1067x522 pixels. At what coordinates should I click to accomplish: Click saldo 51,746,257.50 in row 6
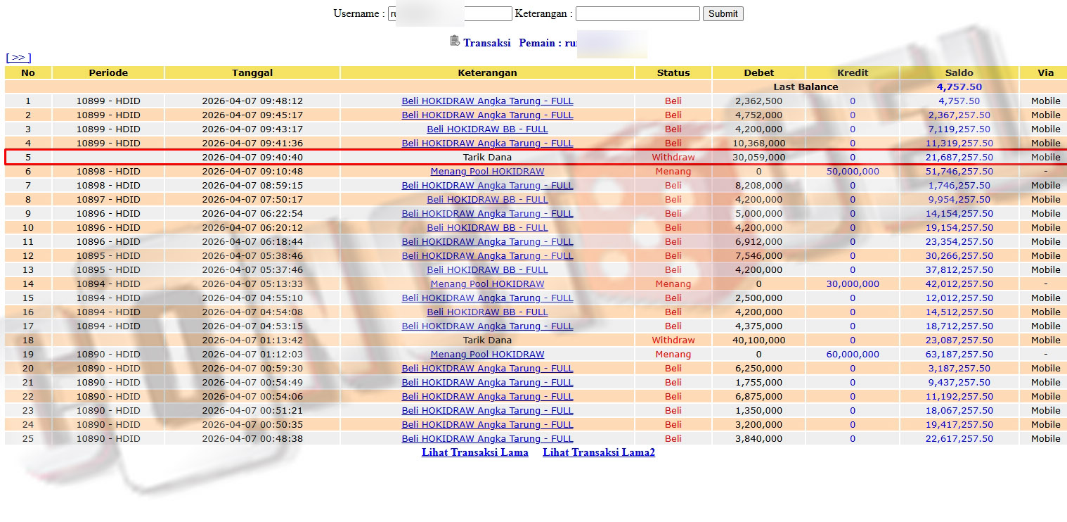tap(959, 171)
